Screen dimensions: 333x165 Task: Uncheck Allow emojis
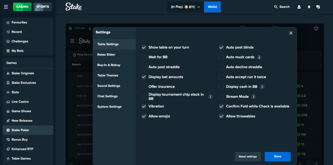point(144,116)
